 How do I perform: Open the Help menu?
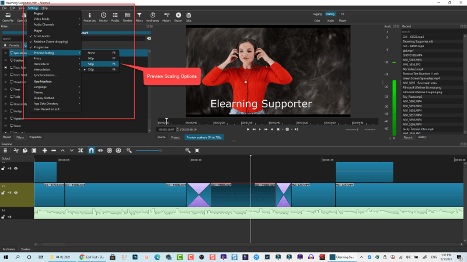45,8
